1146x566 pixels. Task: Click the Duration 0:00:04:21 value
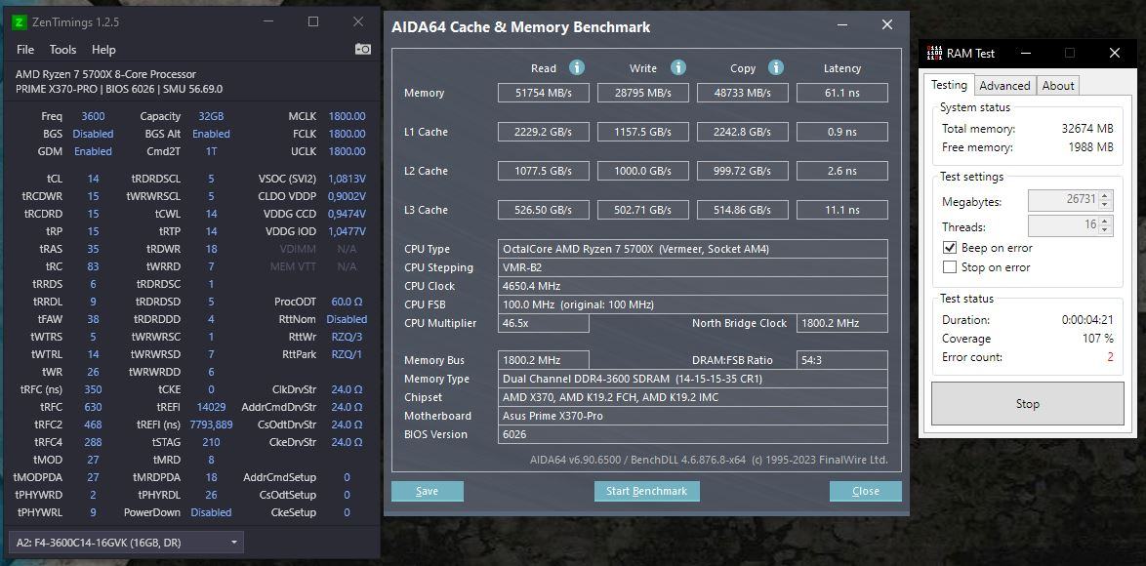click(1088, 320)
